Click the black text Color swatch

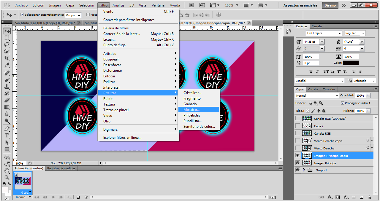[x=351, y=63]
